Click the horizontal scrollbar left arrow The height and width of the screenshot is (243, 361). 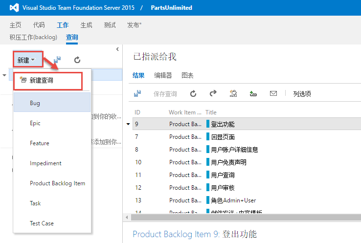[x=127, y=217]
